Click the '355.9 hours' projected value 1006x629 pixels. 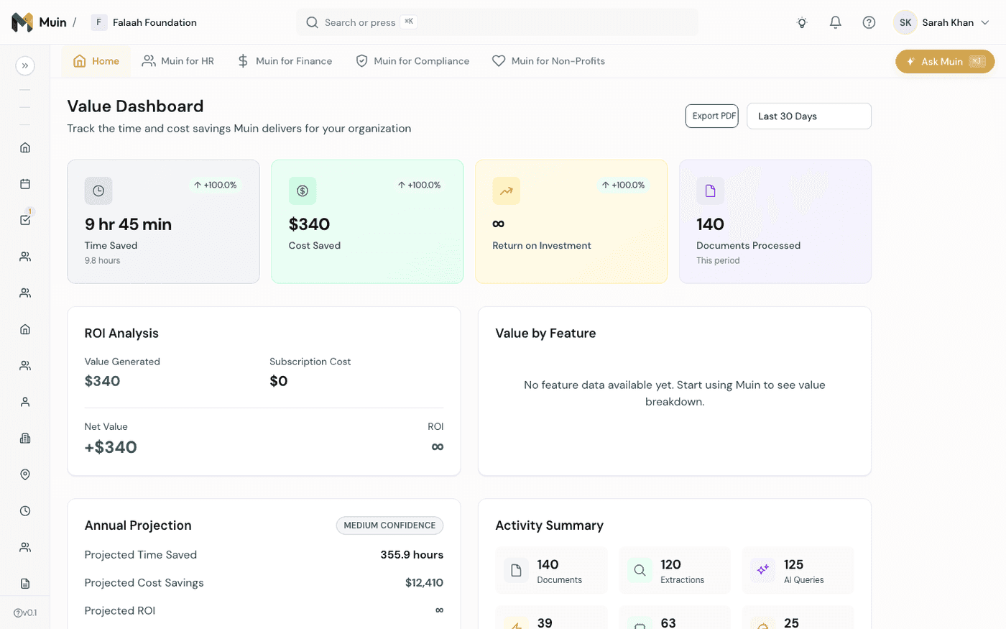coord(412,555)
